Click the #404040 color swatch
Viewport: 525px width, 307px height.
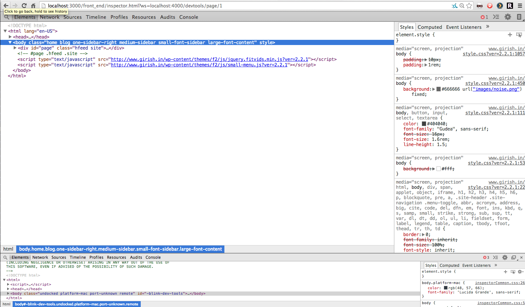click(x=424, y=124)
